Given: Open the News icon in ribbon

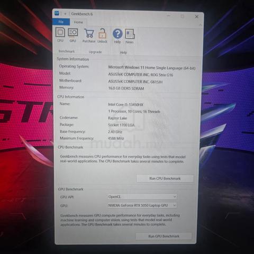Looking at the screenshot, I should pos(130,37).
